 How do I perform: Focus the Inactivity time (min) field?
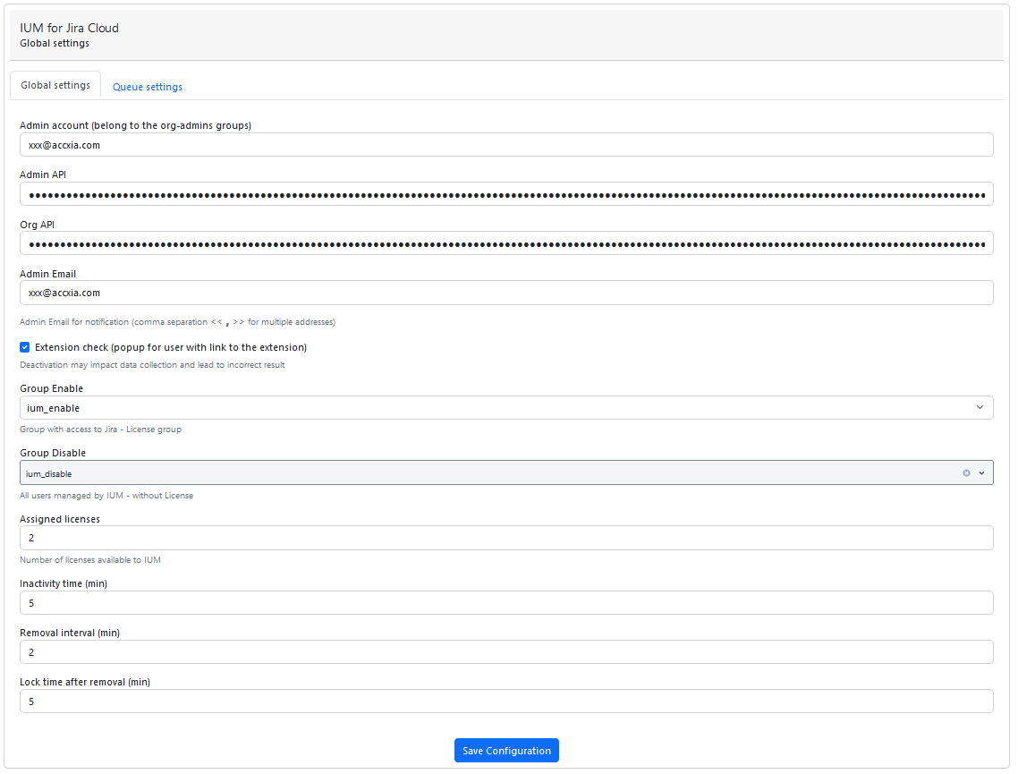click(506, 603)
